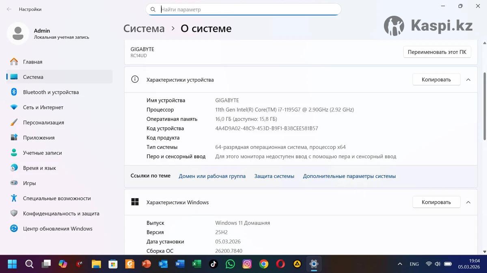The image size is (487, 273).
Task: Open the Приложения settings section
Action: click(x=39, y=138)
